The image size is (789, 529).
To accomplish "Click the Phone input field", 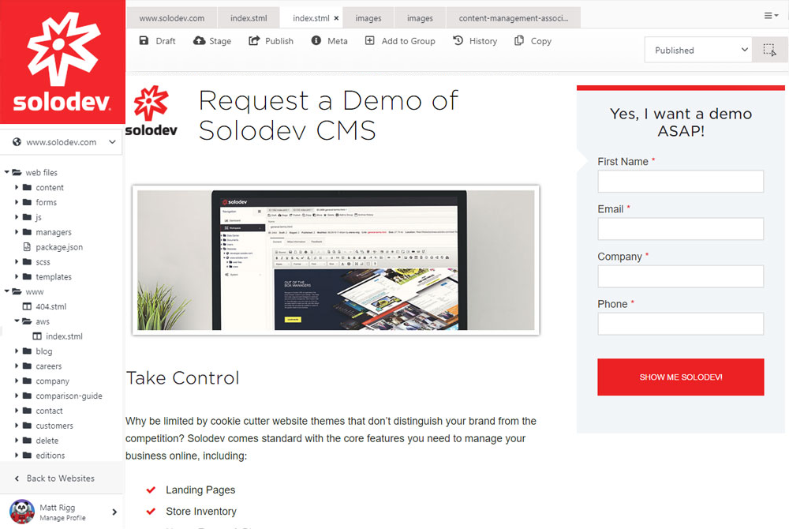I will pos(680,325).
